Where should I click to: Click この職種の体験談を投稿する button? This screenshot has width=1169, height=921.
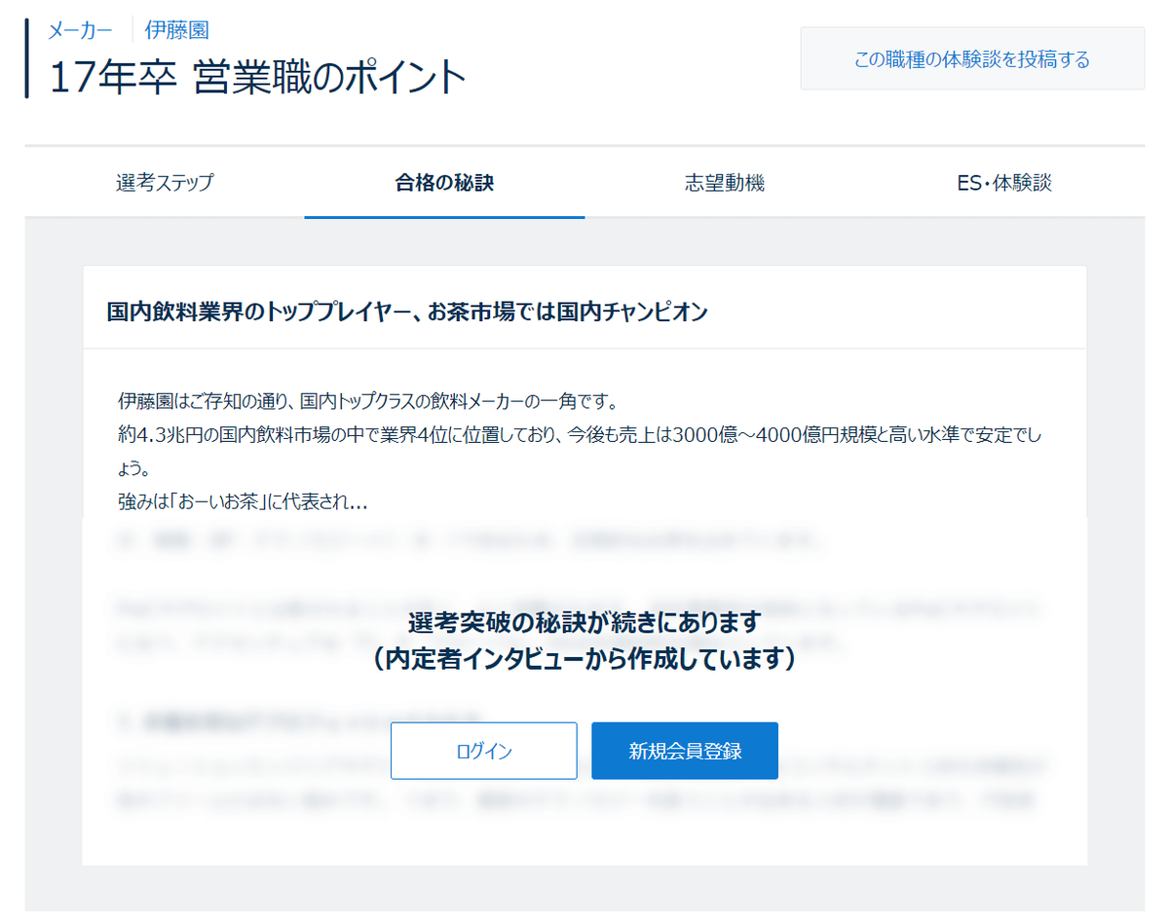pos(972,58)
